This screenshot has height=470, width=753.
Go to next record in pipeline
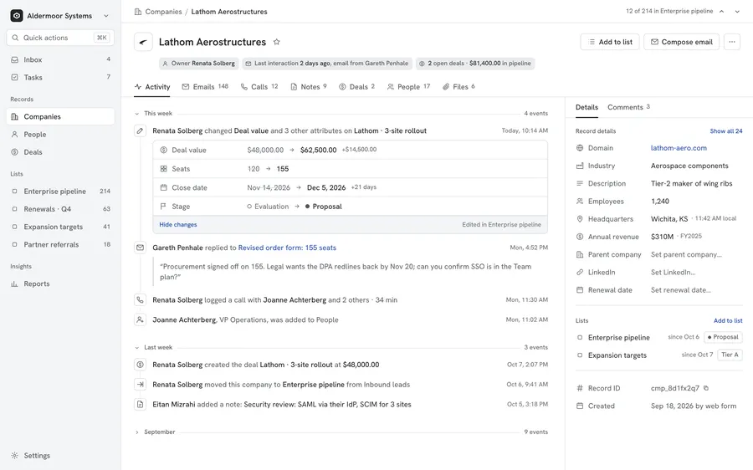(x=737, y=11)
